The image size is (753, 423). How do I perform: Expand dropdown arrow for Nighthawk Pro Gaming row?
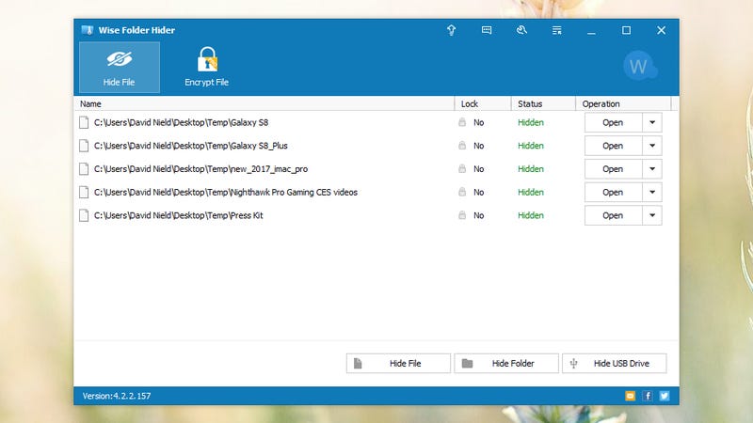pyautogui.click(x=652, y=193)
